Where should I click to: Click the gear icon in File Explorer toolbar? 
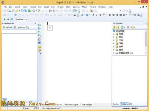coord(128,27)
